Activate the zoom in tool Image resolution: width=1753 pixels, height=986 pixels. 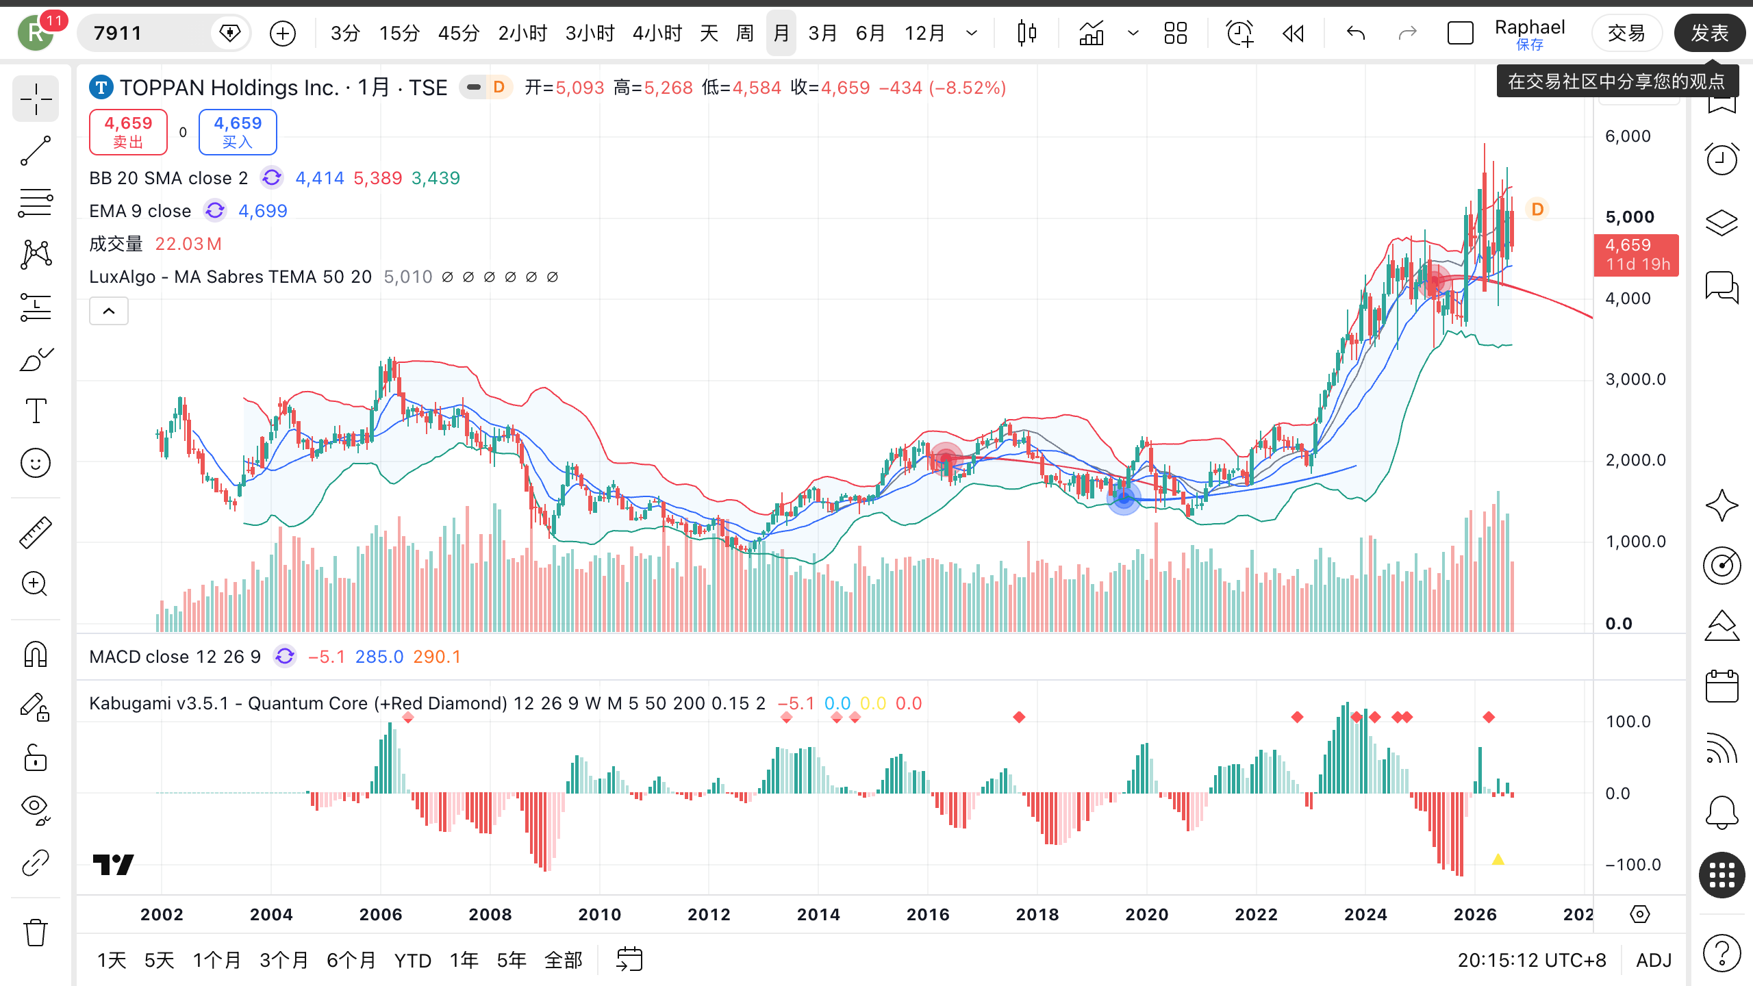pyautogui.click(x=36, y=584)
